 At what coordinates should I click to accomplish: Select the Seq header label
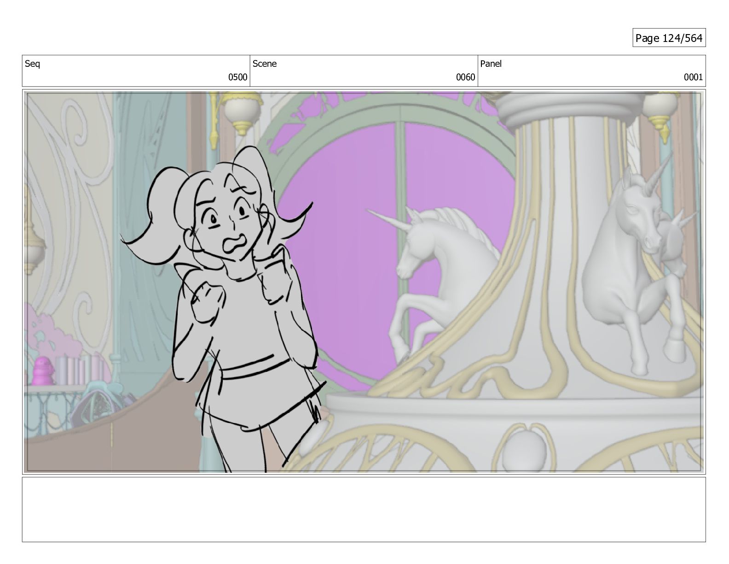32,64
